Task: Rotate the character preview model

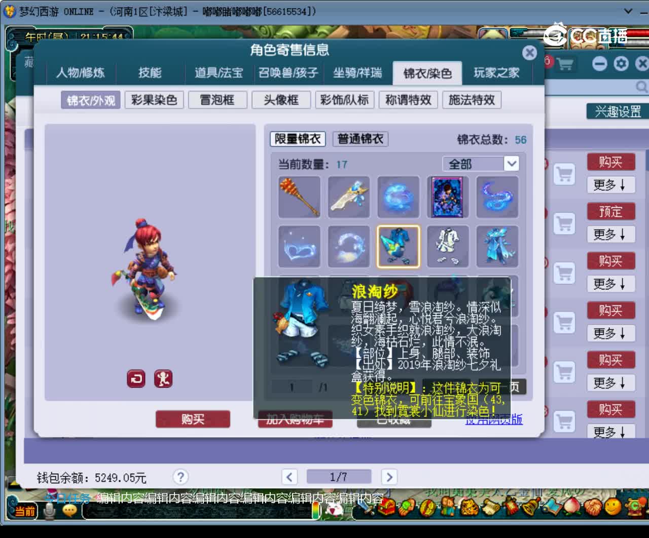Action: 136,378
